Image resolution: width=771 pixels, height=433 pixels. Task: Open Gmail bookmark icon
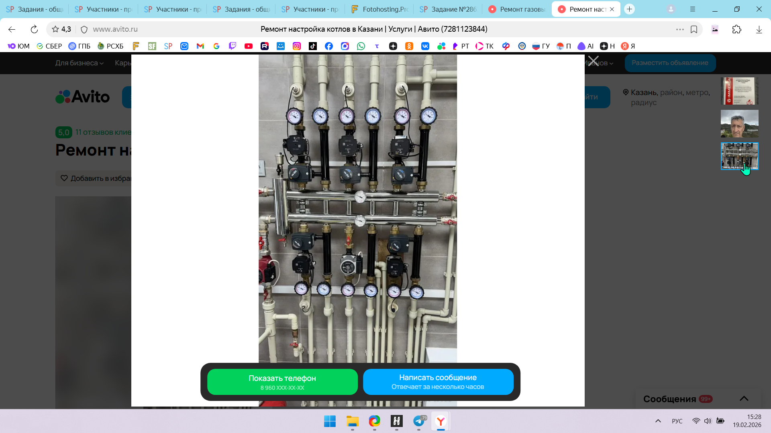(200, 46)
